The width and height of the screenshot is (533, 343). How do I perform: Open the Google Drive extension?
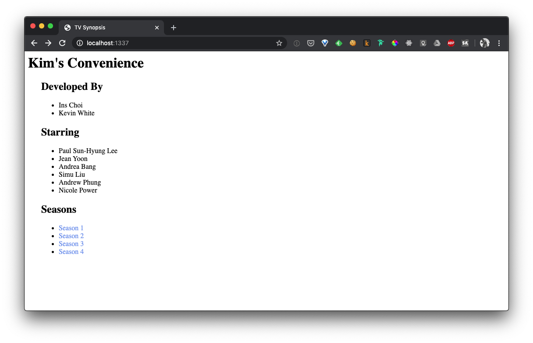click(x=437, y=43)
